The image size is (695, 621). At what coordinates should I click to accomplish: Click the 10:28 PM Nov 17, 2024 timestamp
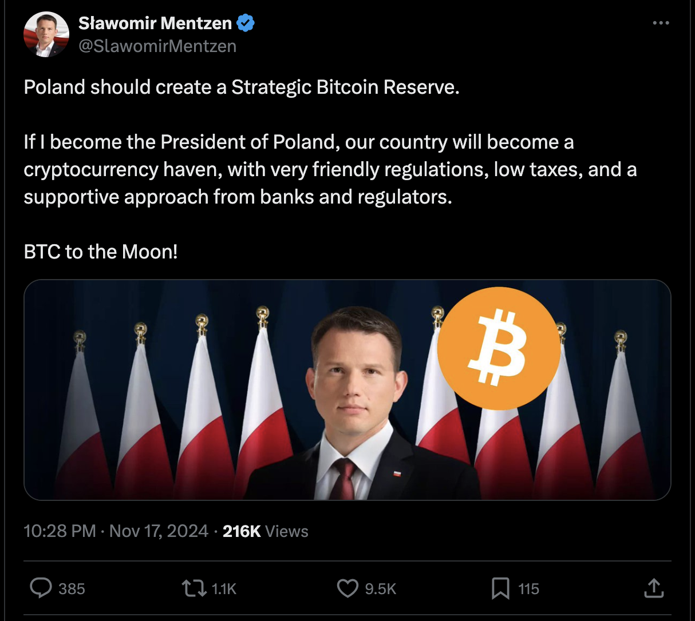116,531
